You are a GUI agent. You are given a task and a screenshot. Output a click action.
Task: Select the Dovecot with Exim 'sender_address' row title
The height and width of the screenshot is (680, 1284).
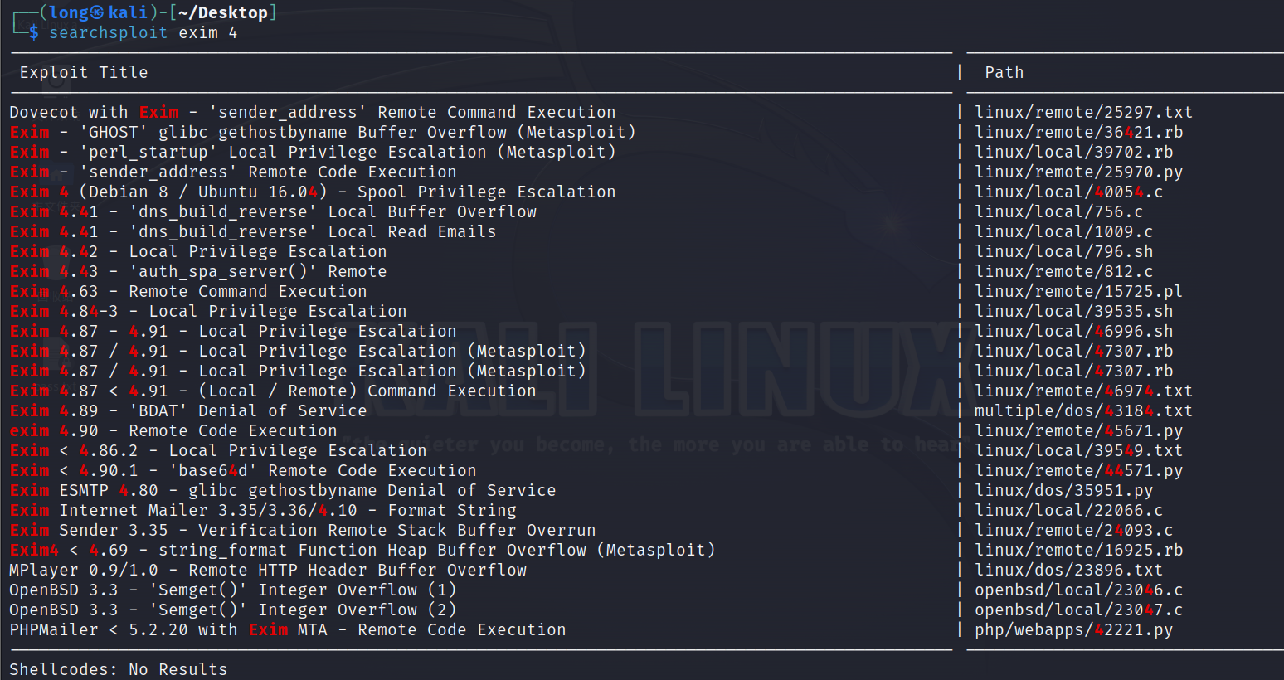(313, 112)
